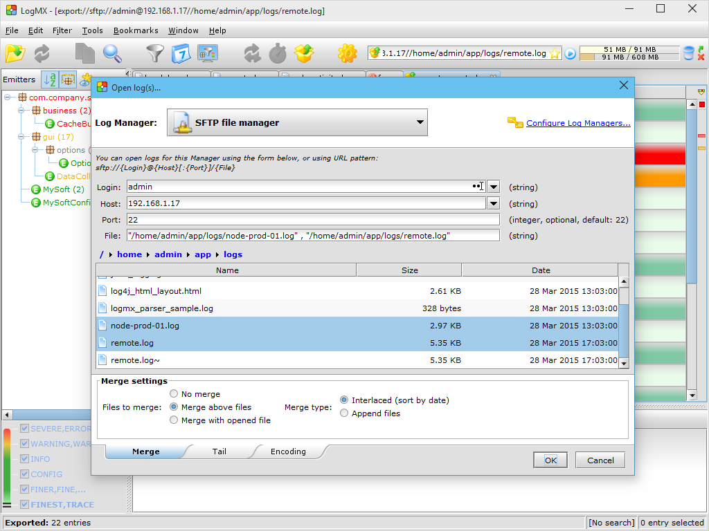Open the Host field dropdown arrow
Viewport: 709px width, 531px height.
click(x=493, y=204)
